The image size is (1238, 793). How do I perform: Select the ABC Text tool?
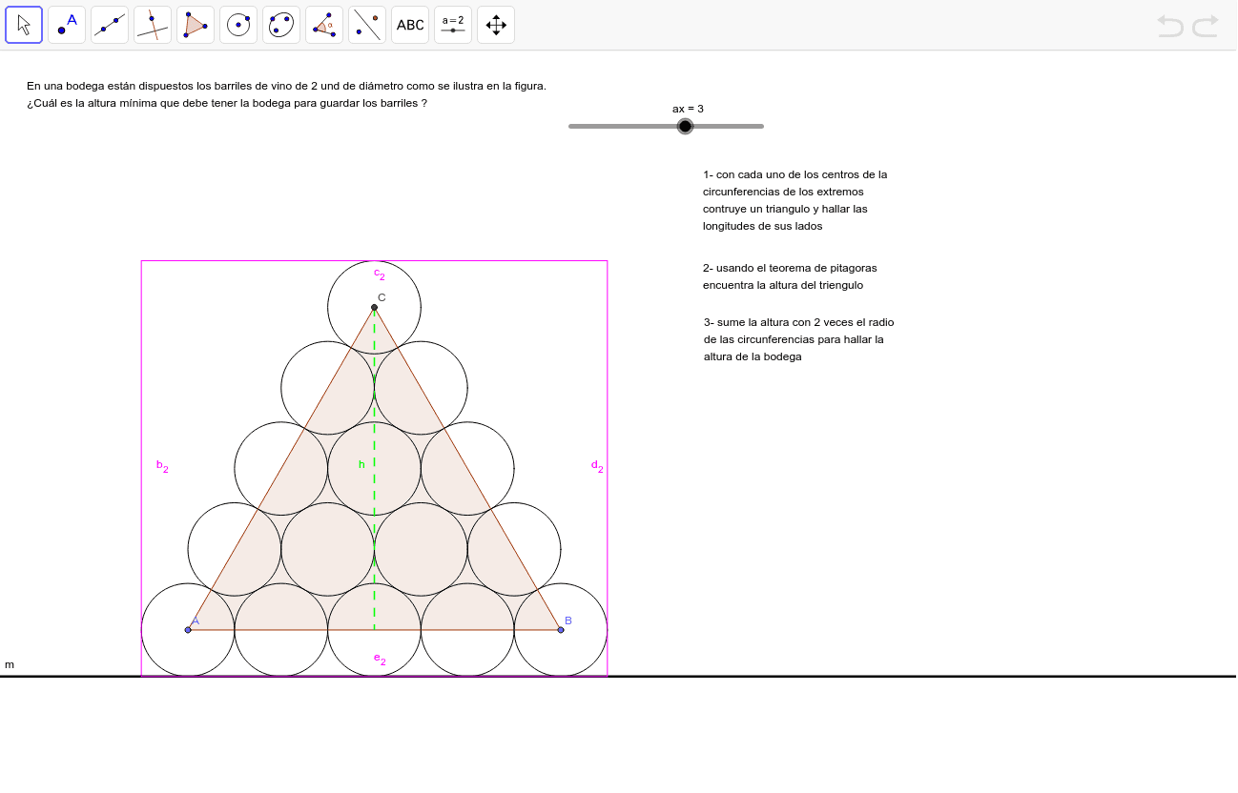tap(410, 25)
